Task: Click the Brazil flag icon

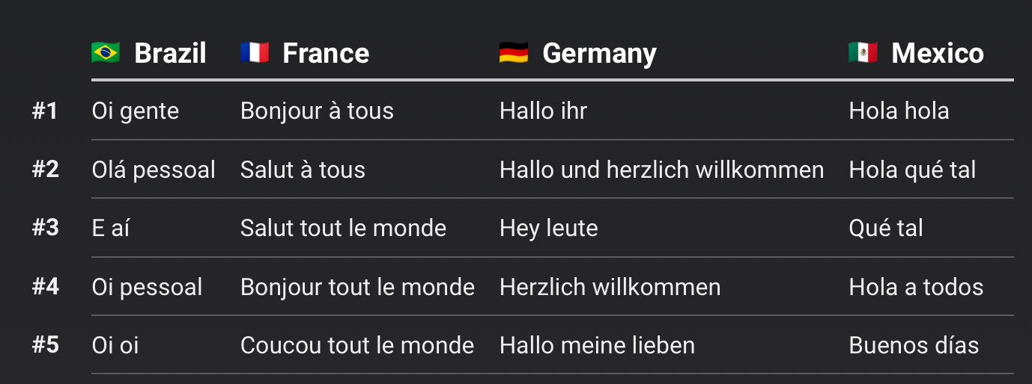Action: [106, 53]
